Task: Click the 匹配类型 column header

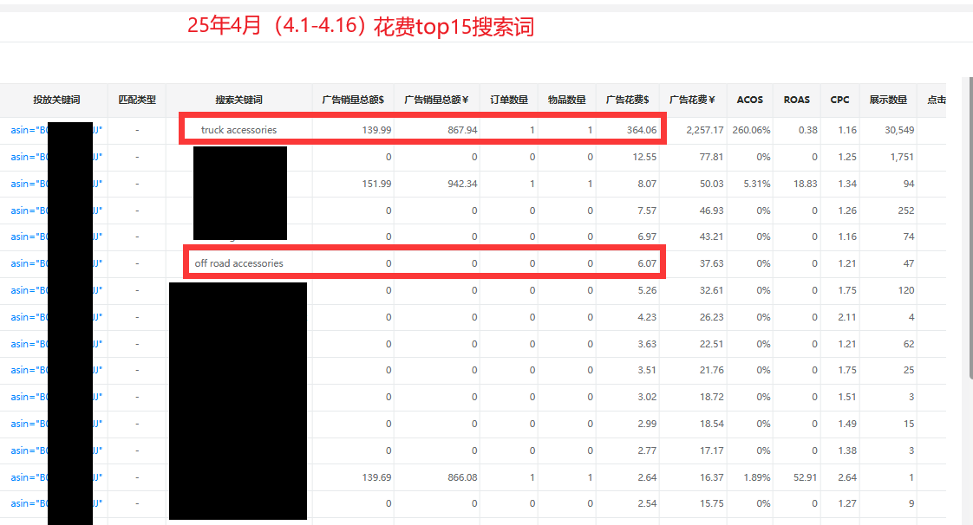Action: (137, 100)
